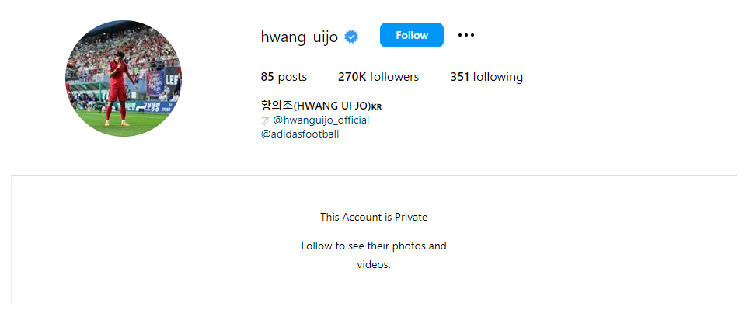Open the three-dot more options menu

point(465,35)
